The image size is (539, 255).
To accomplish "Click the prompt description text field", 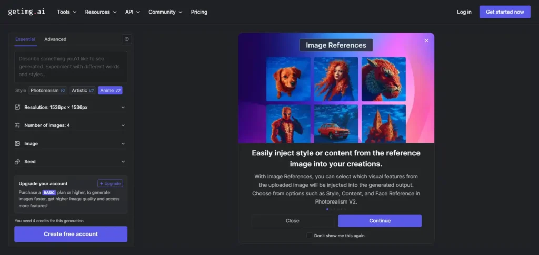I will (71, 67).
